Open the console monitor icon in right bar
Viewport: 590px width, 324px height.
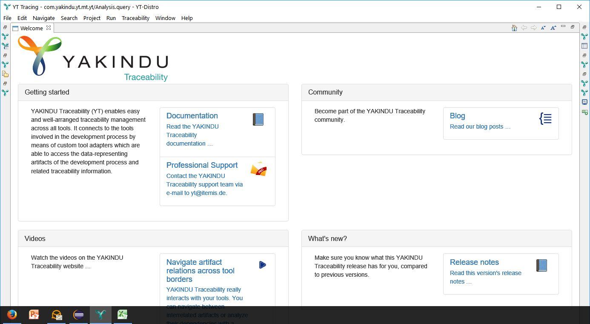[x=584, y=102]
